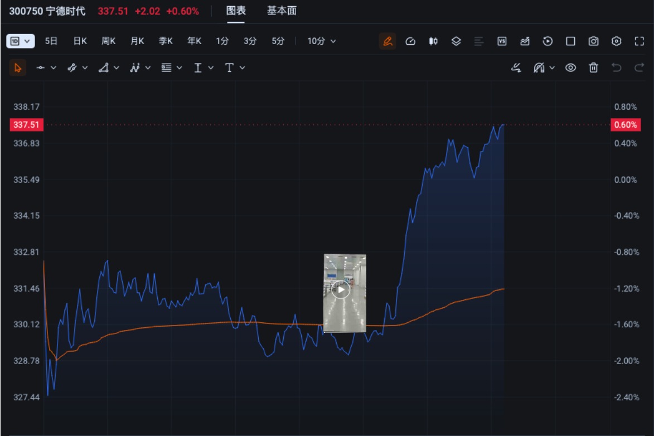The width and height of the screenshot is (654, 436).
Task: Expand the label list tool chevron
Action: click(180, 67)
